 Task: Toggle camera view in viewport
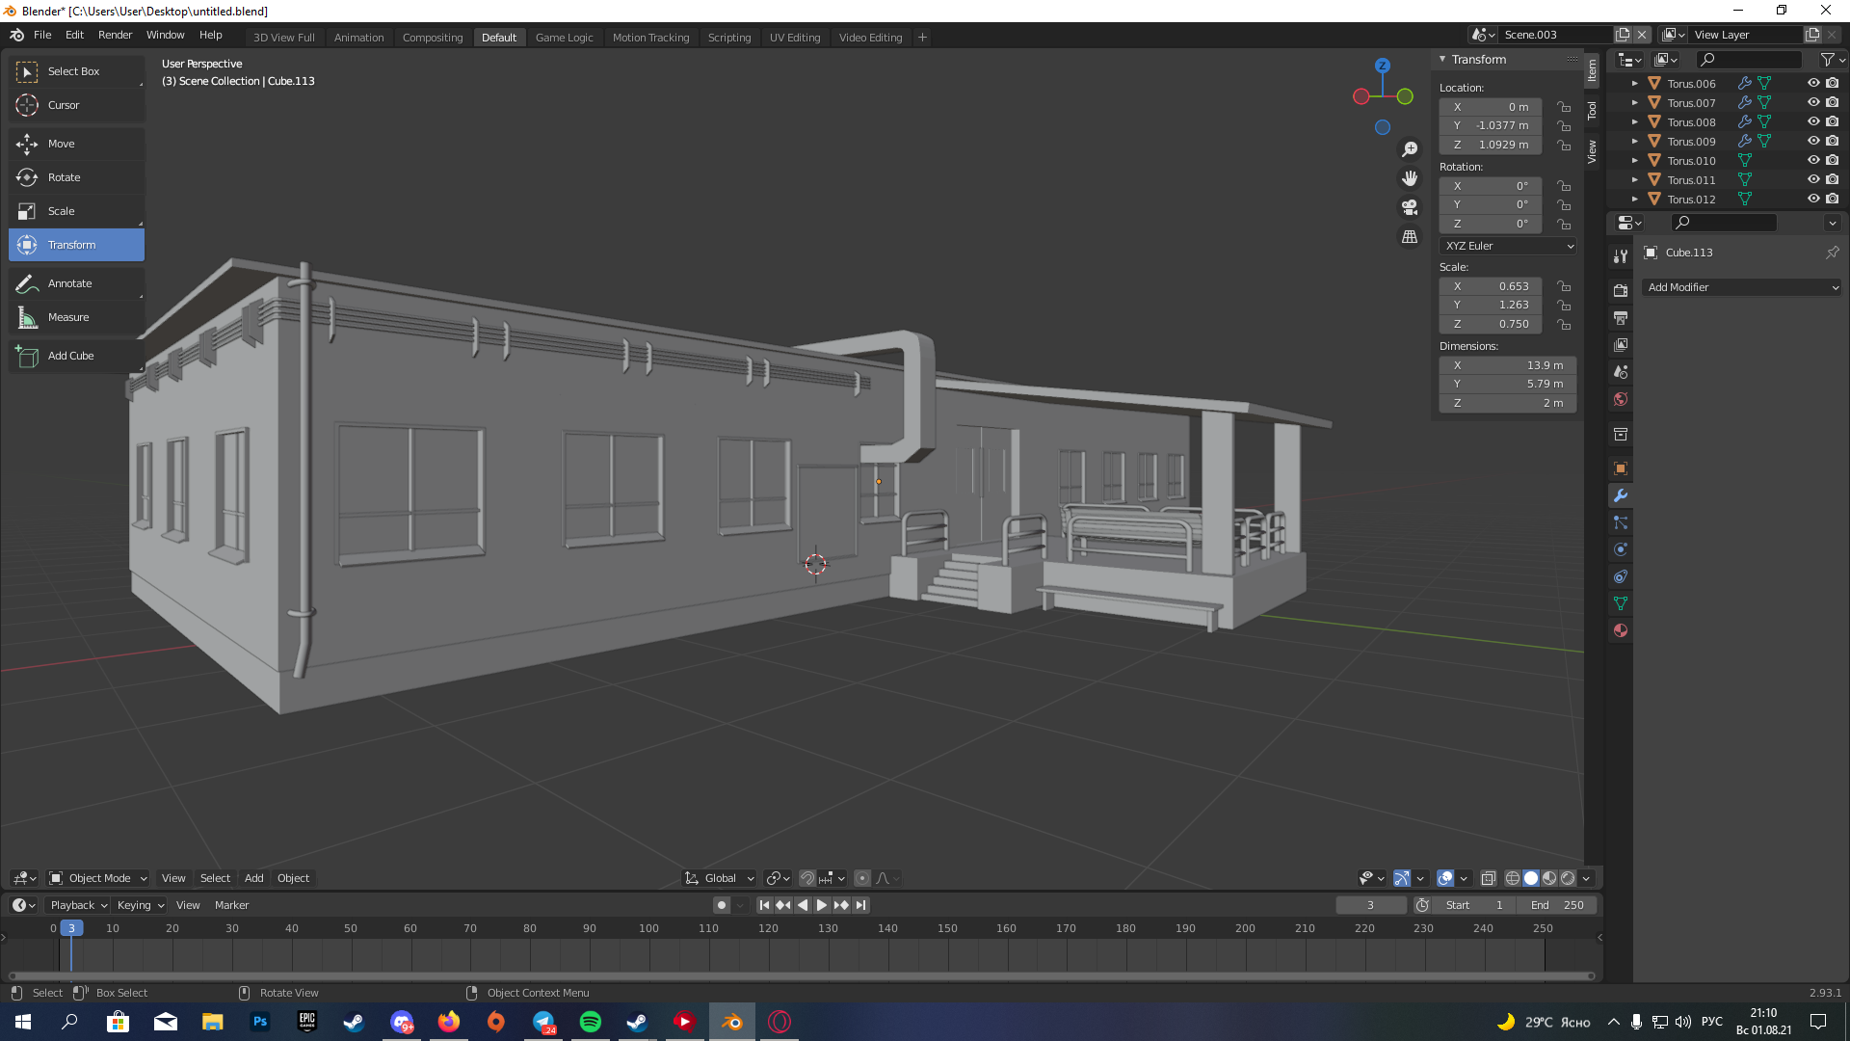1410,207
